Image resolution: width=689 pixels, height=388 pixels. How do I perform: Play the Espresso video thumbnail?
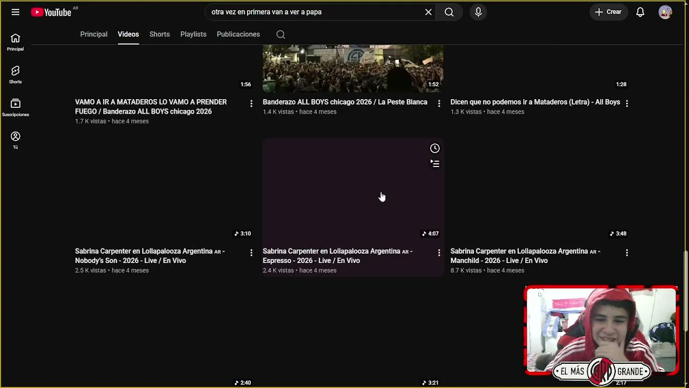tap(353, 190)
